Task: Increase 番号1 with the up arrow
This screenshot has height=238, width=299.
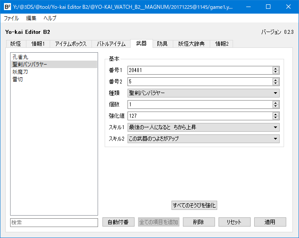Action: pos(276,69)
